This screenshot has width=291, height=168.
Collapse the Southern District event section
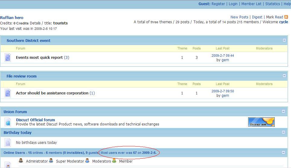284,40
